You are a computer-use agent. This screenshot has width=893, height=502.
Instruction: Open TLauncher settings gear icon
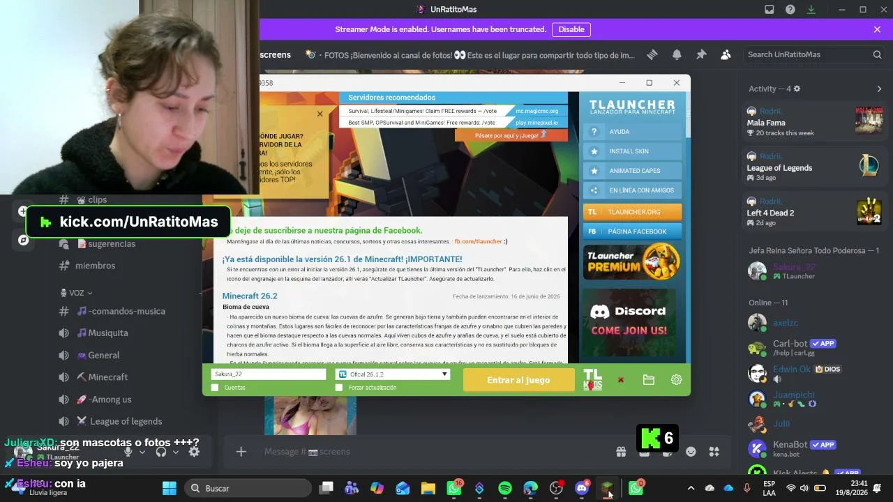tap(676, 380)
